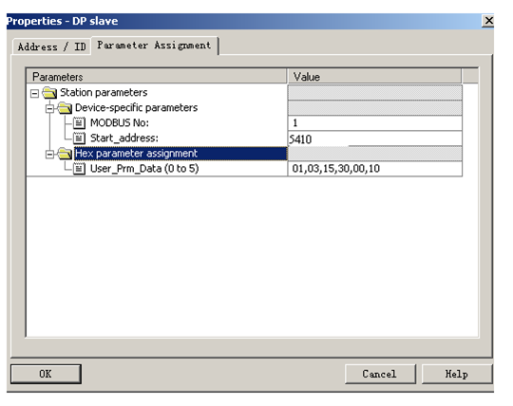
Task: Click the MODBUS No parameter document icon
Action: click(79, 123)
